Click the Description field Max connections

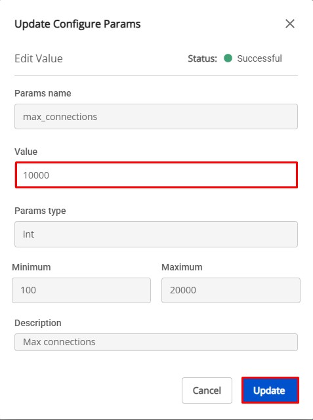click(156, 342)
